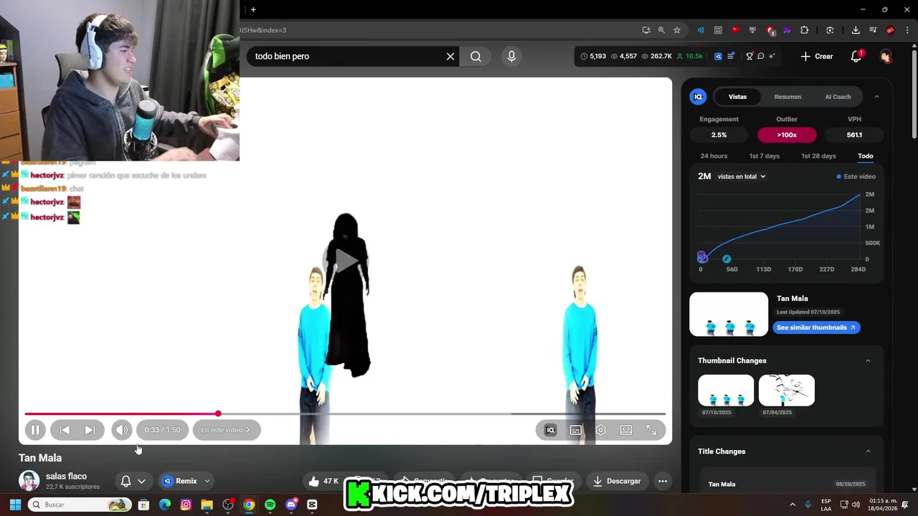Screen dimensions: 918x516
Task: Clear the search box text
Action: coord(450,56)
